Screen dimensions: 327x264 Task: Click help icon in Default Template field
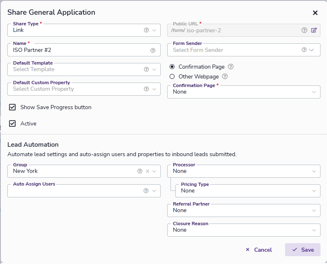146,69
